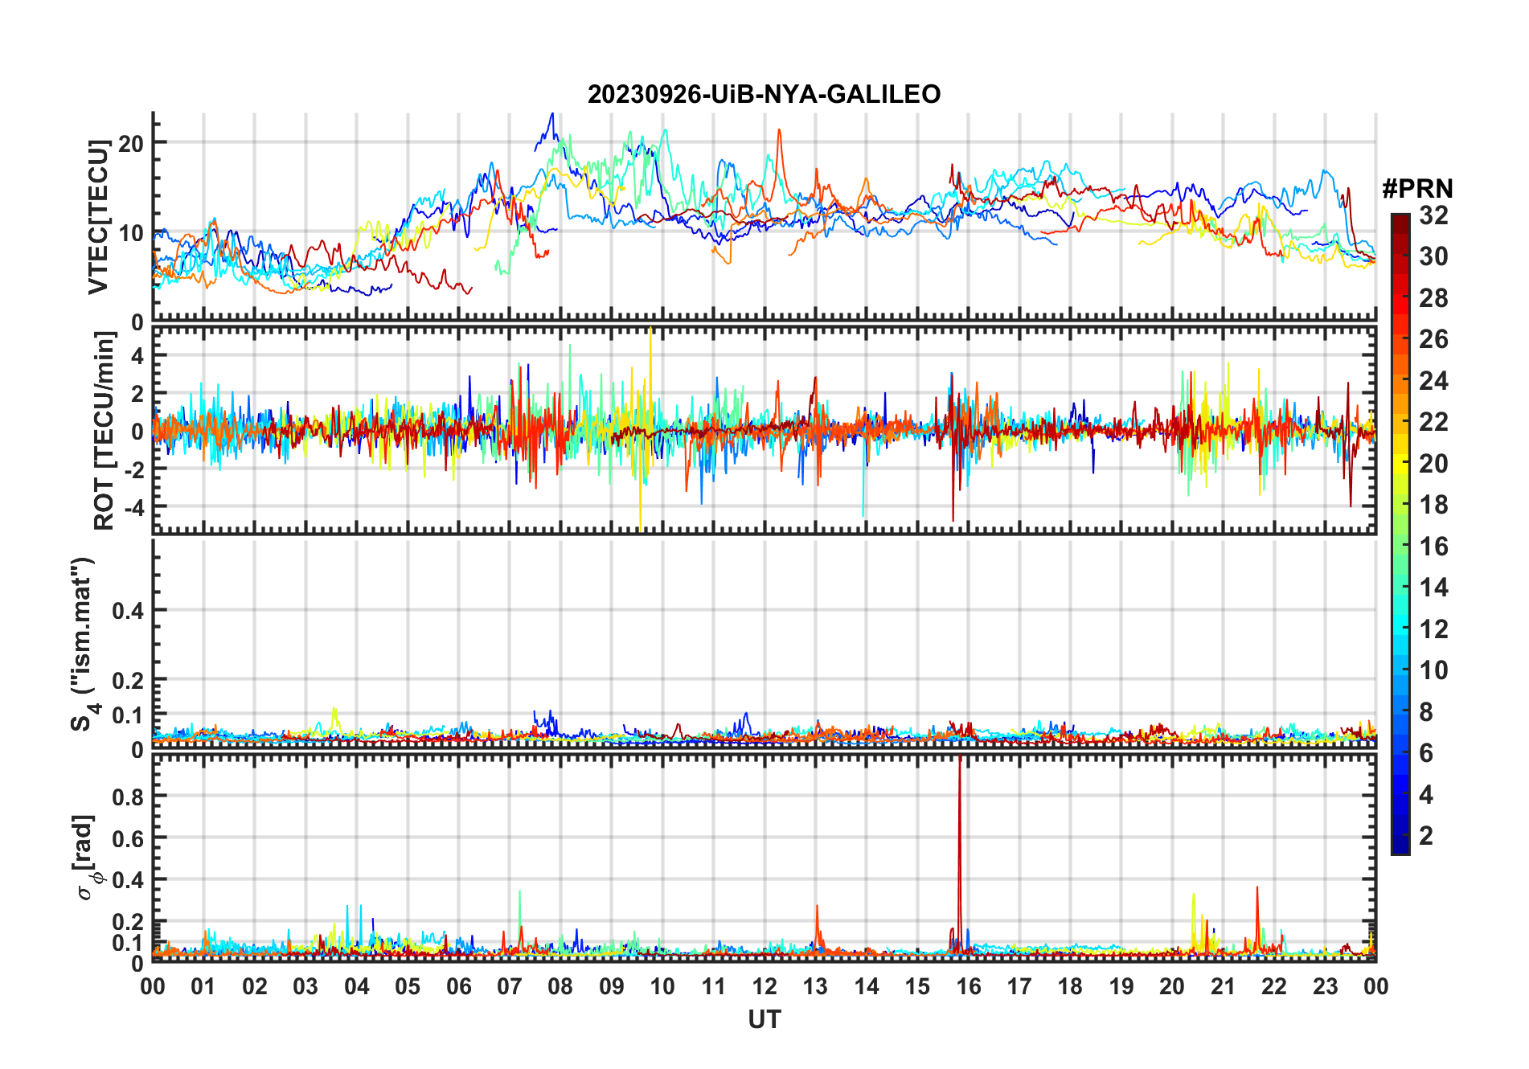Click sigma-phi axis tick value 0.1
This screenshot has height=1069, width=1529.
tap(128, 942)
